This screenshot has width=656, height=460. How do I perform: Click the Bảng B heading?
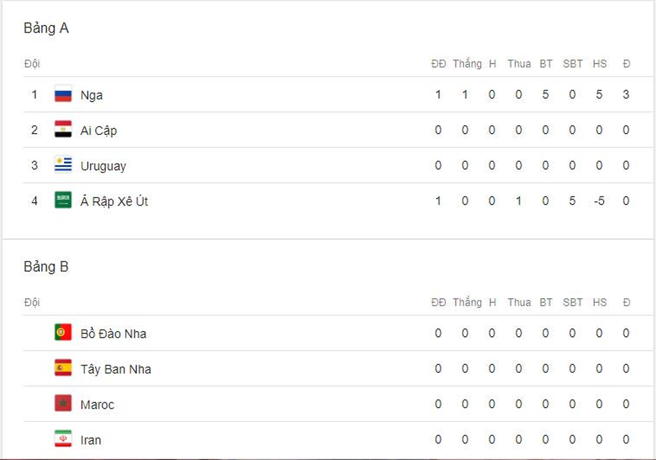[x=46, y=267]
